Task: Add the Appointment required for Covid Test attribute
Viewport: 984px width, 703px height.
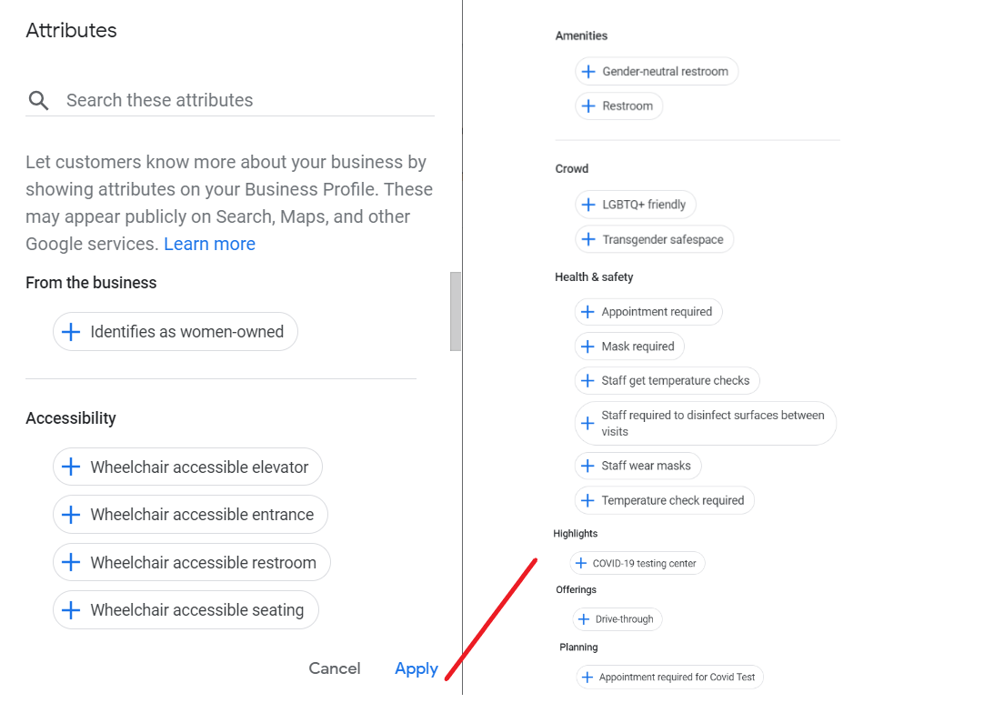Action: coord(669,677)
